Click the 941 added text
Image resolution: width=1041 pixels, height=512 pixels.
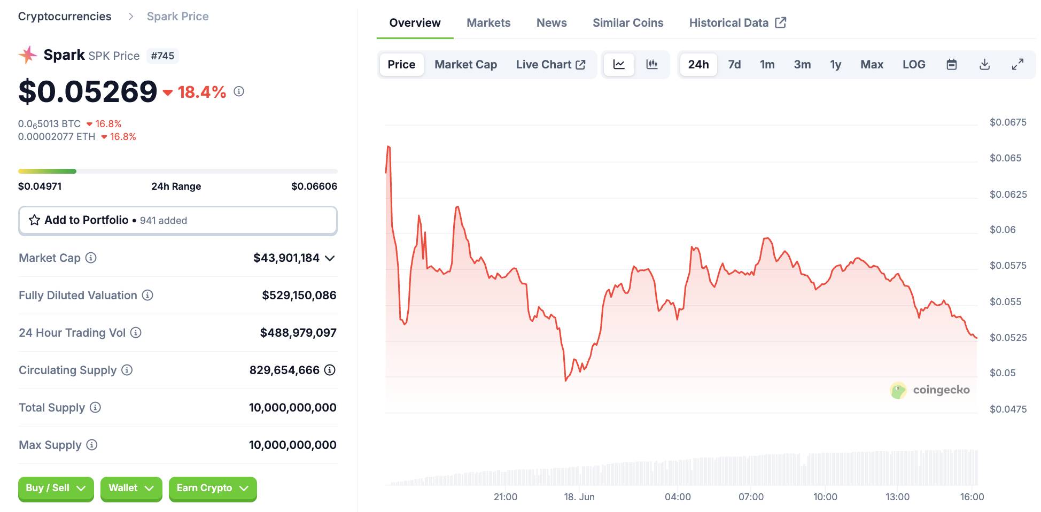click(164, 220)
